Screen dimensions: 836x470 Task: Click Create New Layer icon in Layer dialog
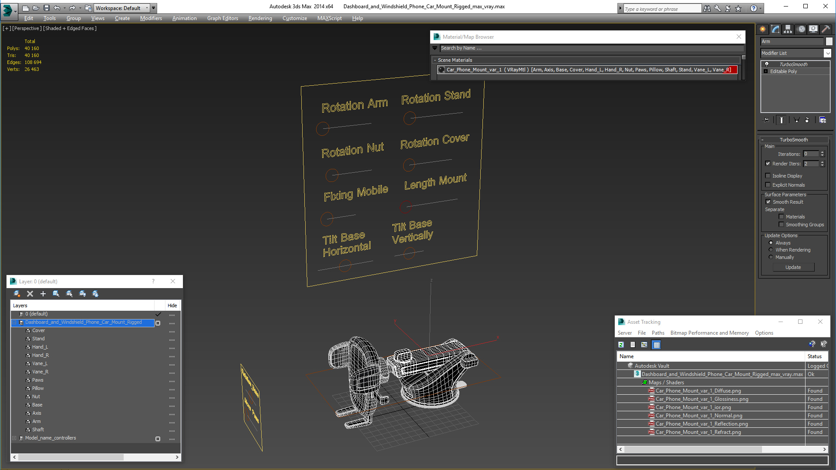[x=17, y=294]
